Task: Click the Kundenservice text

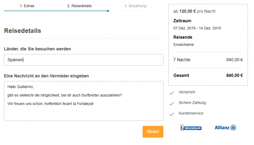Action: (x=191, y=113)
